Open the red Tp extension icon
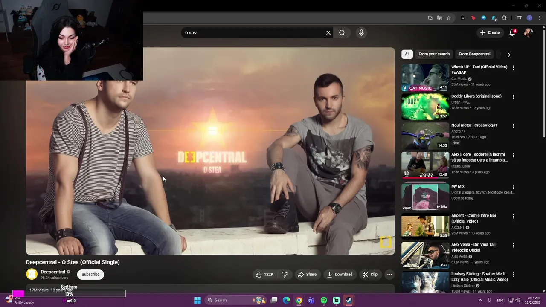Image resolution: width=546 pixels, height=307 pixels. click(x=473, y=18)
